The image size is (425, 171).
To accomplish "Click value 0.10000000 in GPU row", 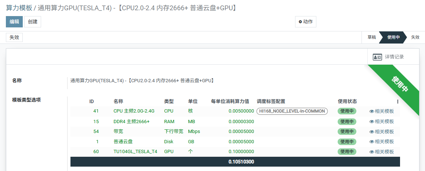I will click(241, 152).
